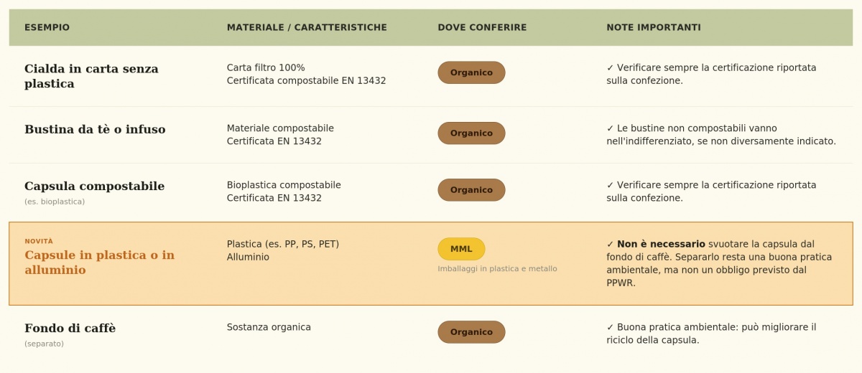Select the Bustina da tè o infuso title
The width and height of the screenshot is (862, 373).
pyautogui.click(x=95, y=130)
